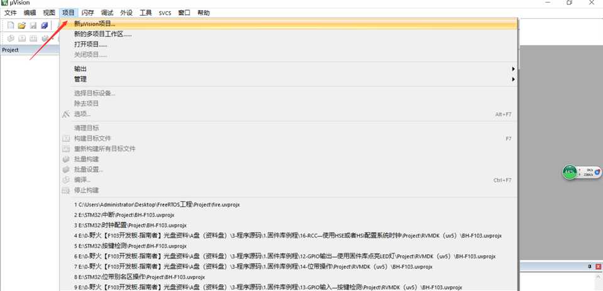Click the icon beside 构建目标文件
Screen dimensions: 603x291
tap(66, 138)
